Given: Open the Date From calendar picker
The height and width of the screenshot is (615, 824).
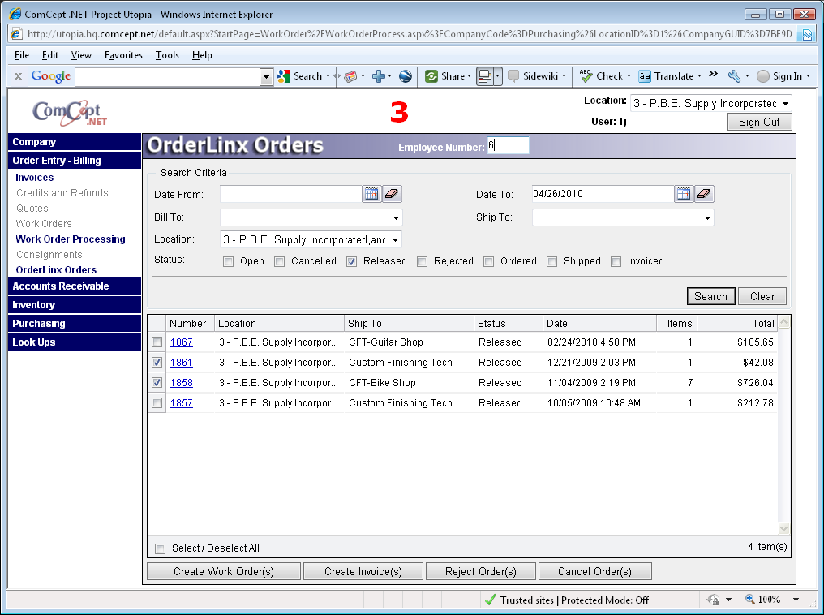Looking at the screenshot, I should pos(371,194).
